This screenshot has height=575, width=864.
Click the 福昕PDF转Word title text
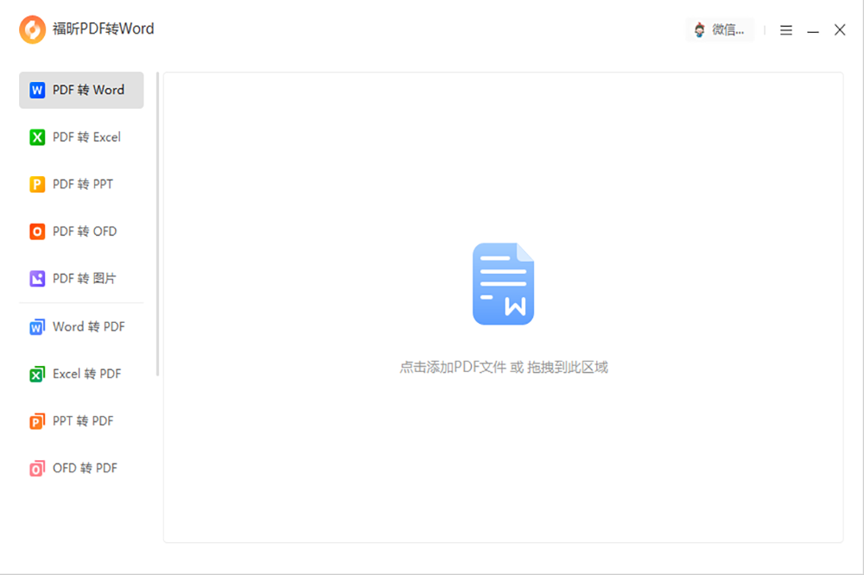pos(103,28)
